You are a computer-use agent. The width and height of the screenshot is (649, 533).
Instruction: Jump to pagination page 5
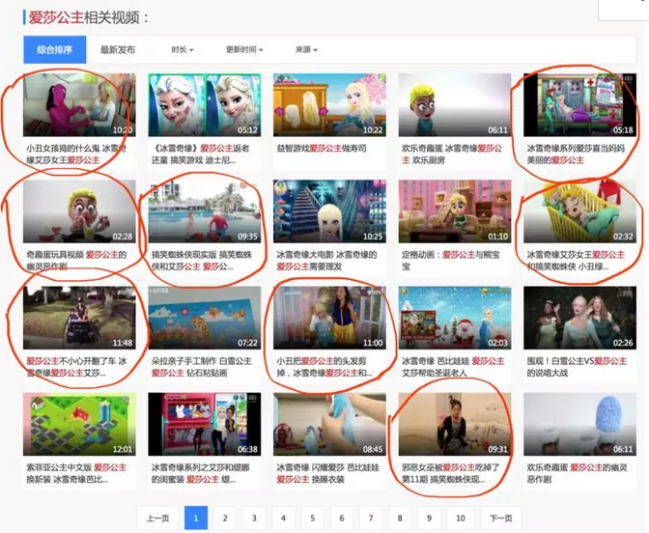tap(313, 519)
